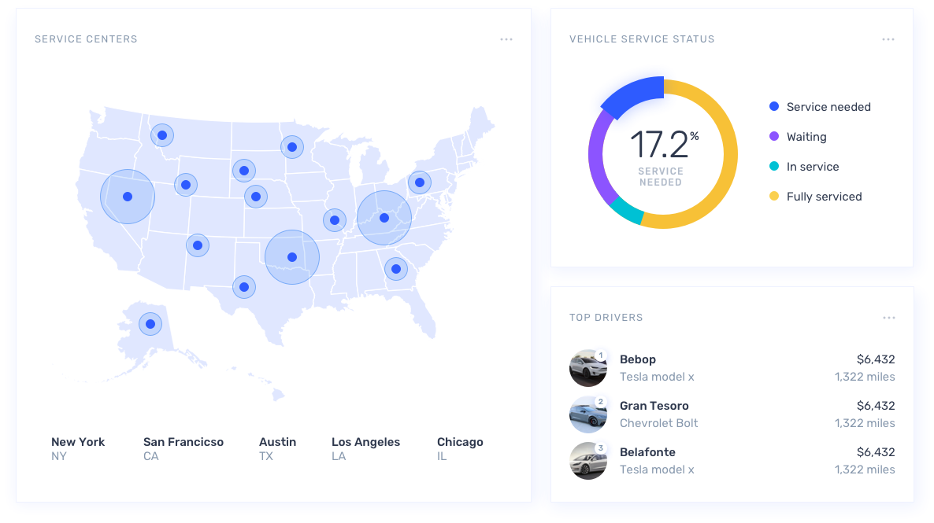Click Belafonte's car avatar thumbnail
Image resolution: width=934 pixels, height=523 pixels.
[588, 461]
